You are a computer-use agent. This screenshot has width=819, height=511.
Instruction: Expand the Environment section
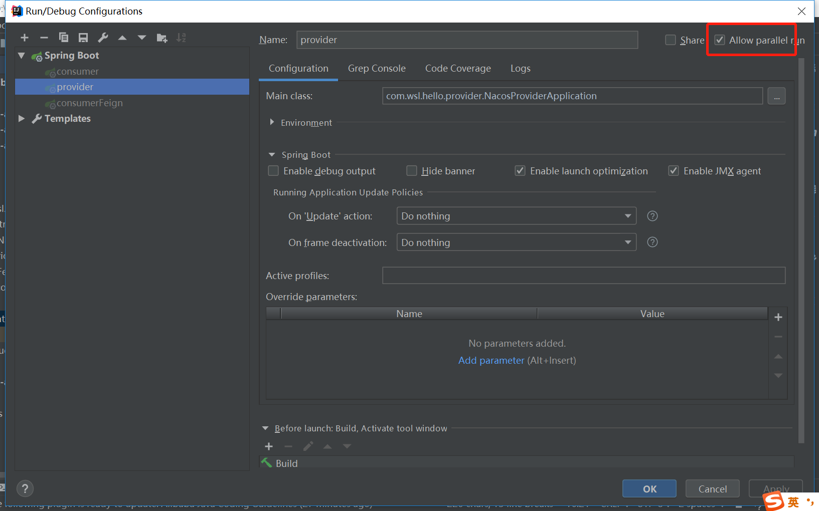click(x=272, y=122)
